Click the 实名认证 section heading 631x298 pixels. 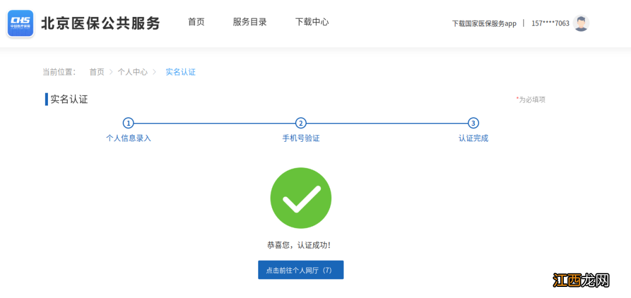(69, 99)
